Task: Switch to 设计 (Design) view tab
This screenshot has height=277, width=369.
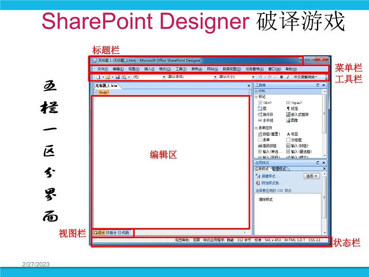Action: point(99,233)
